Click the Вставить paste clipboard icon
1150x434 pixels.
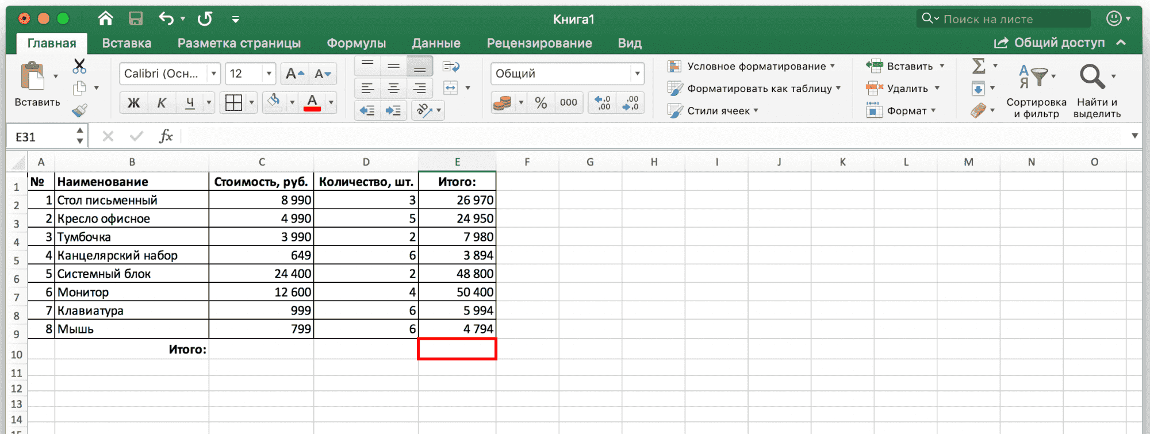tap(32, 76)
